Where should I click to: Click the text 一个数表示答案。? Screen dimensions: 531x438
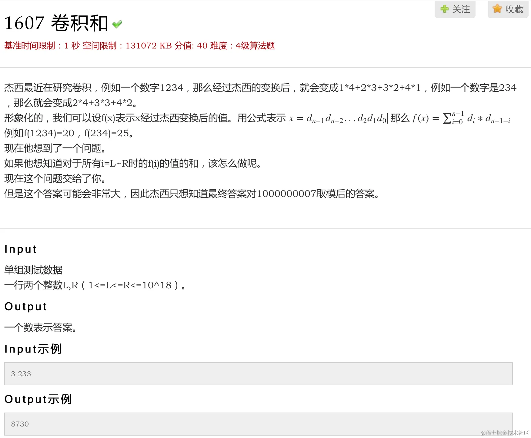pyautogui.click(x=41, y=327)
